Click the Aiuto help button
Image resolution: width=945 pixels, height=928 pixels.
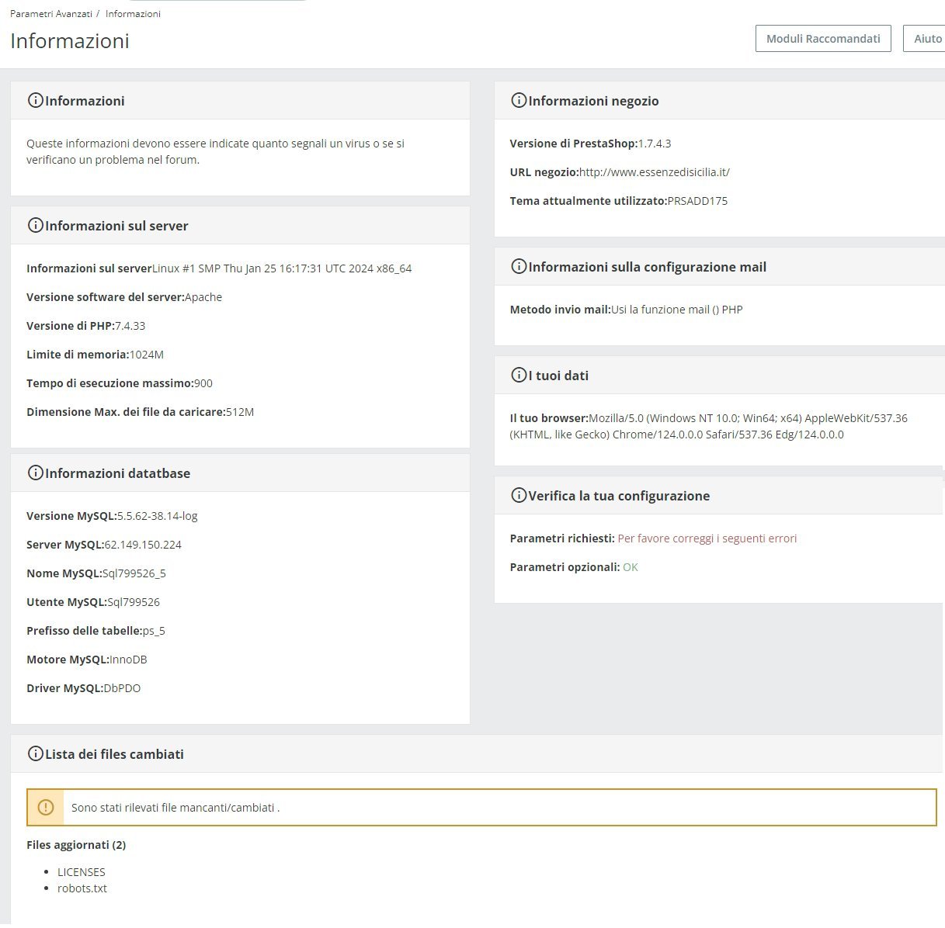[x=927, y=39]
